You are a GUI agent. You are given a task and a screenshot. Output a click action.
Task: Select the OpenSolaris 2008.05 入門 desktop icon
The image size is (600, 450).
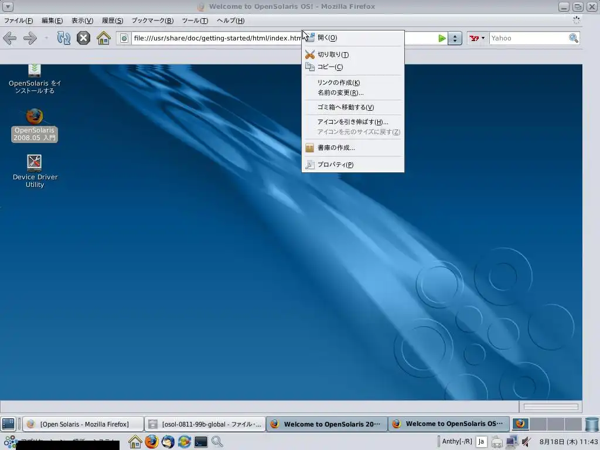tap(35, 125)
